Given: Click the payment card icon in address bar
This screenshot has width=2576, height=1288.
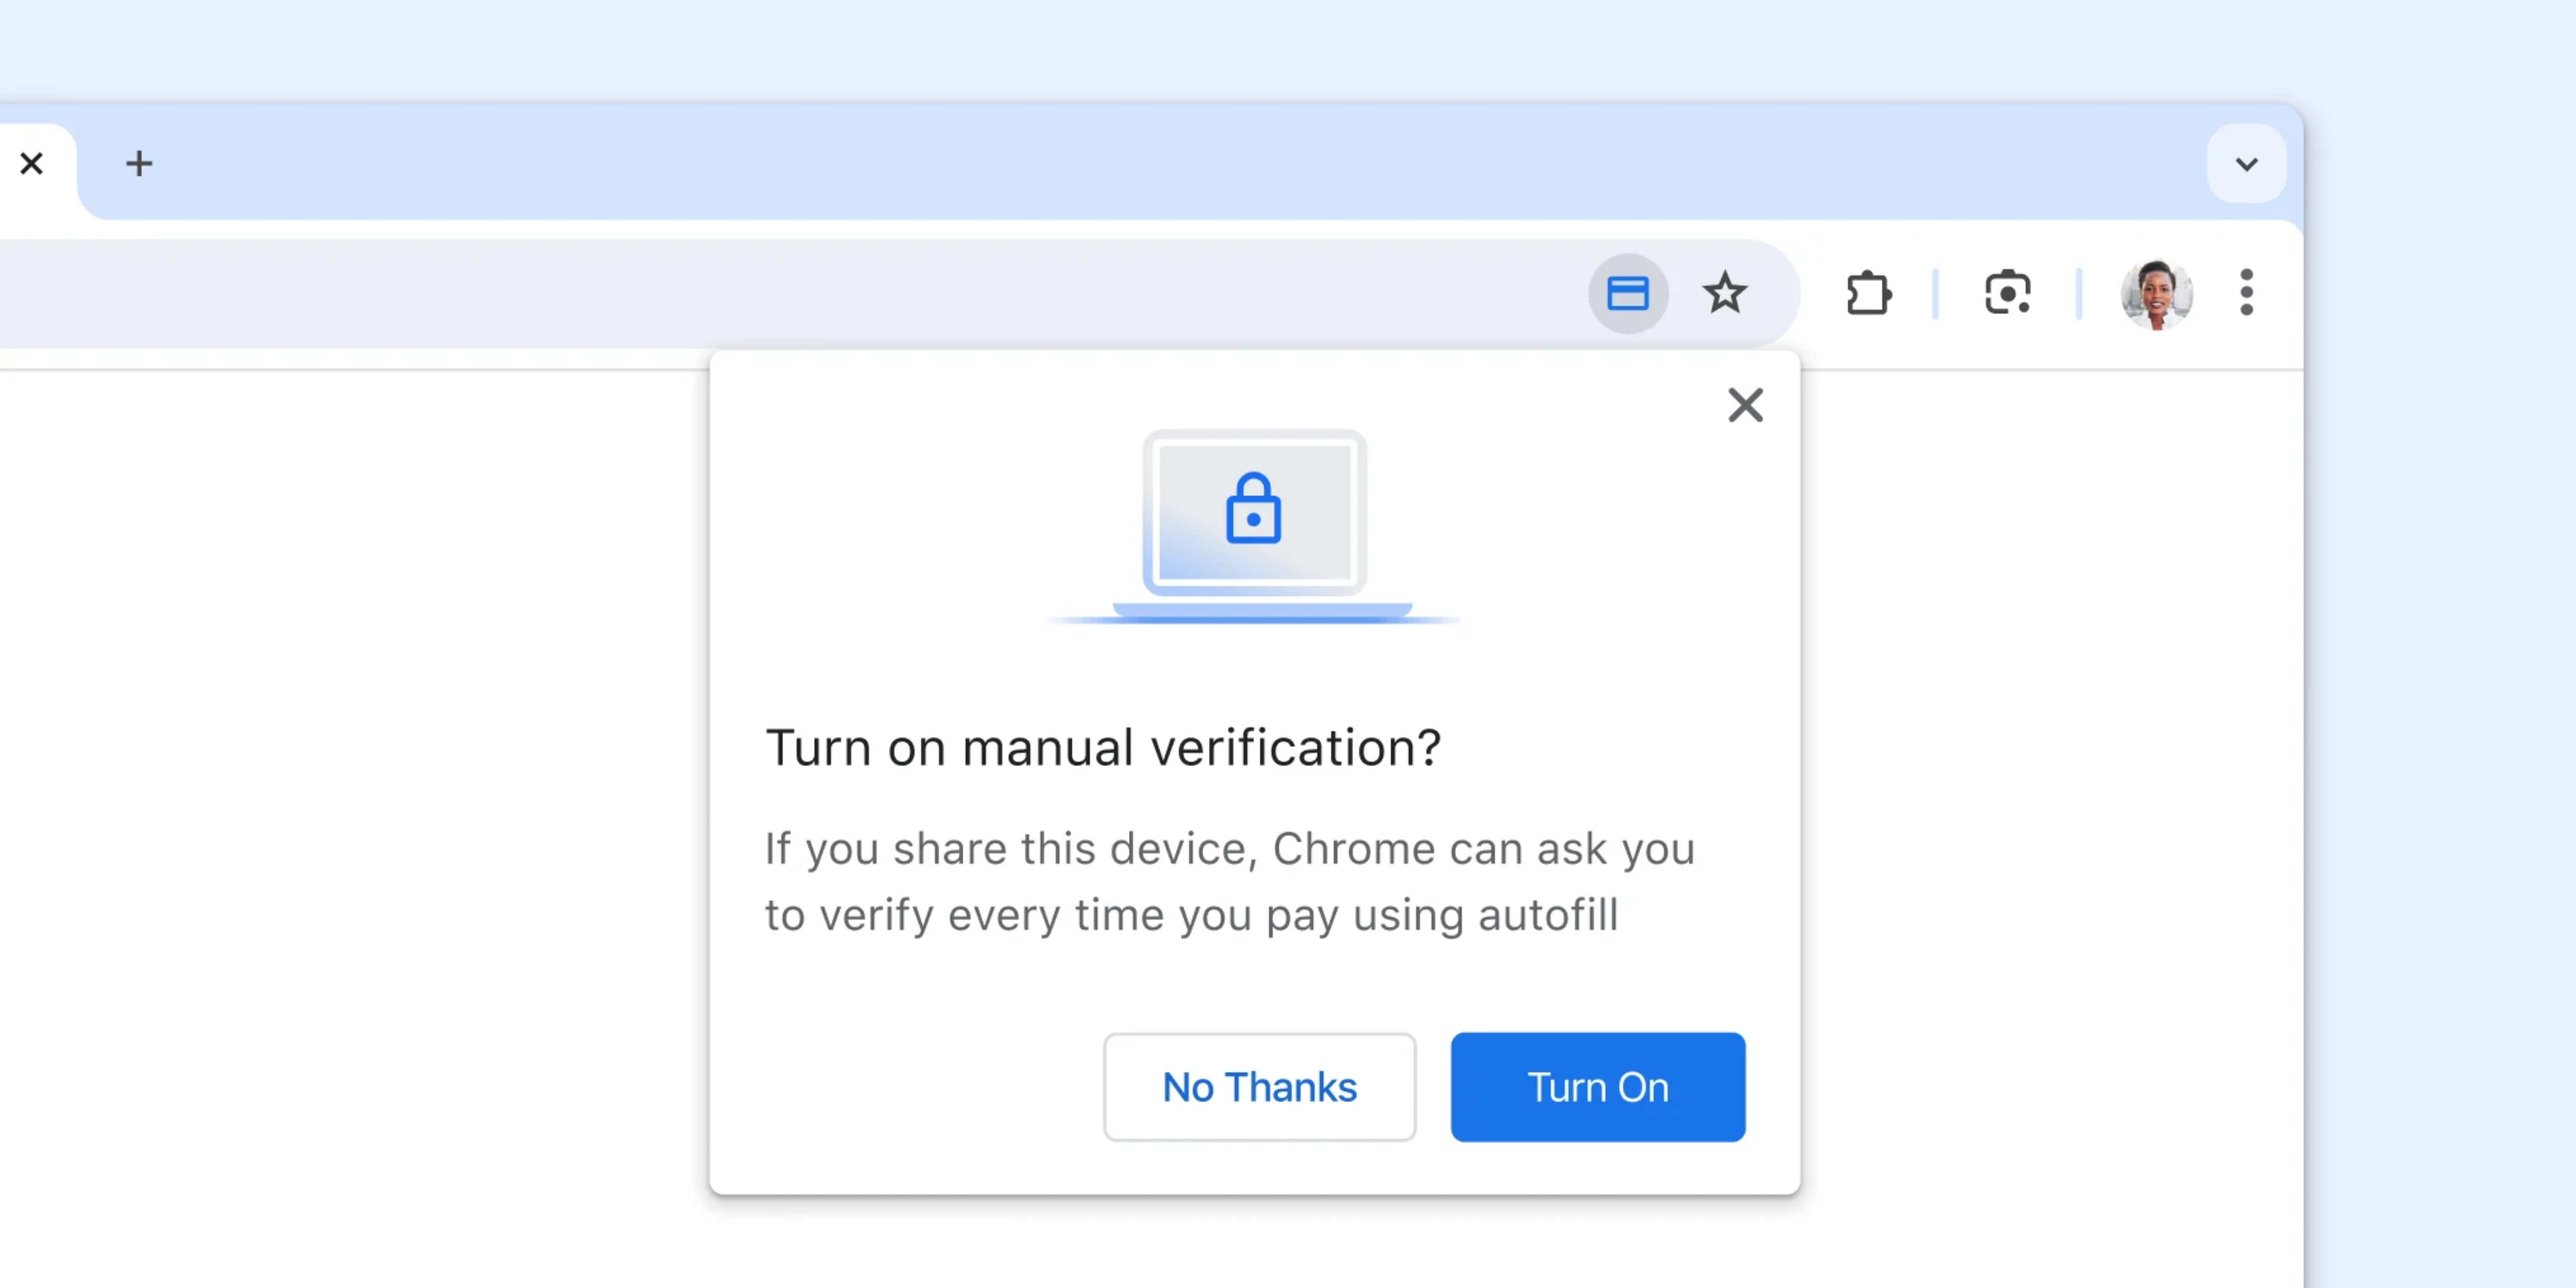Looking at the screenshot, I should click(1627, 294).
